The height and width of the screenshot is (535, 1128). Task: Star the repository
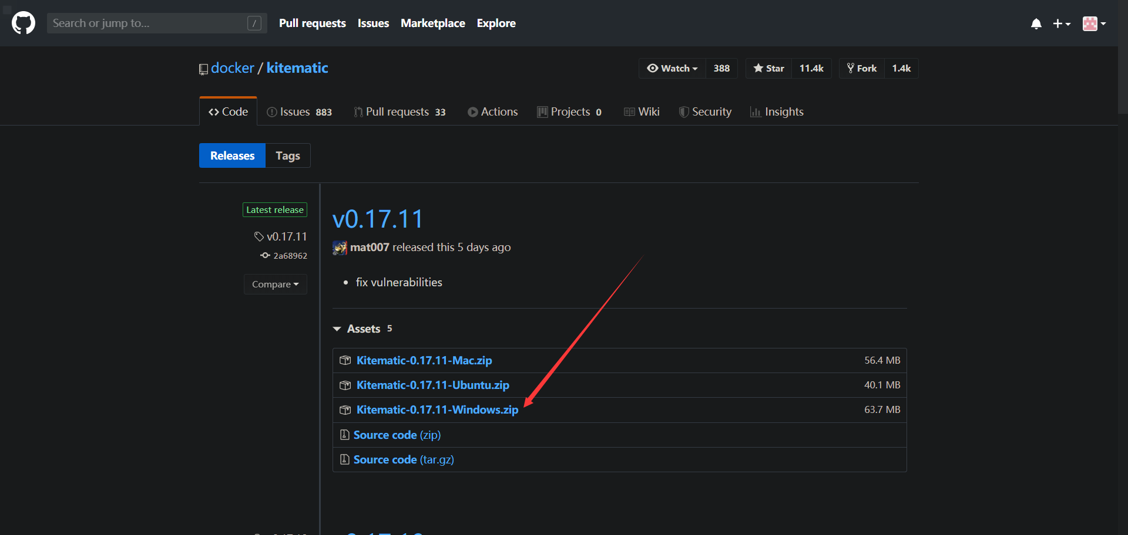click(769, 69)
